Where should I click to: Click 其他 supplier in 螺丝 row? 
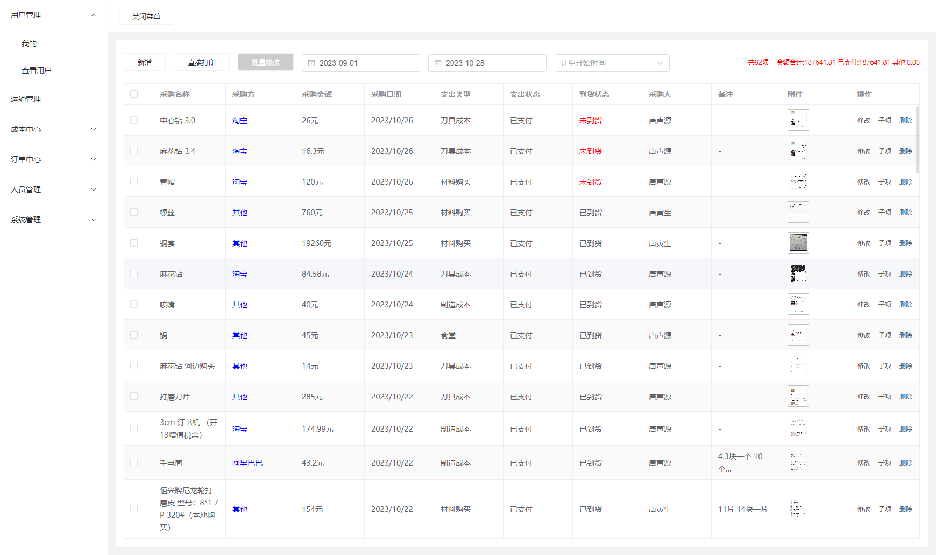240,213
